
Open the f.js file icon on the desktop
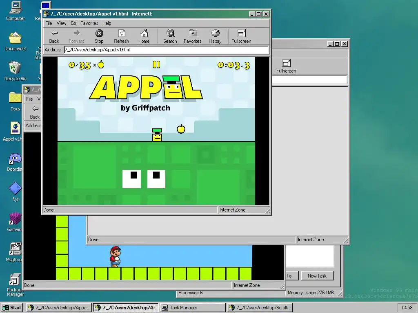point(15,192)
